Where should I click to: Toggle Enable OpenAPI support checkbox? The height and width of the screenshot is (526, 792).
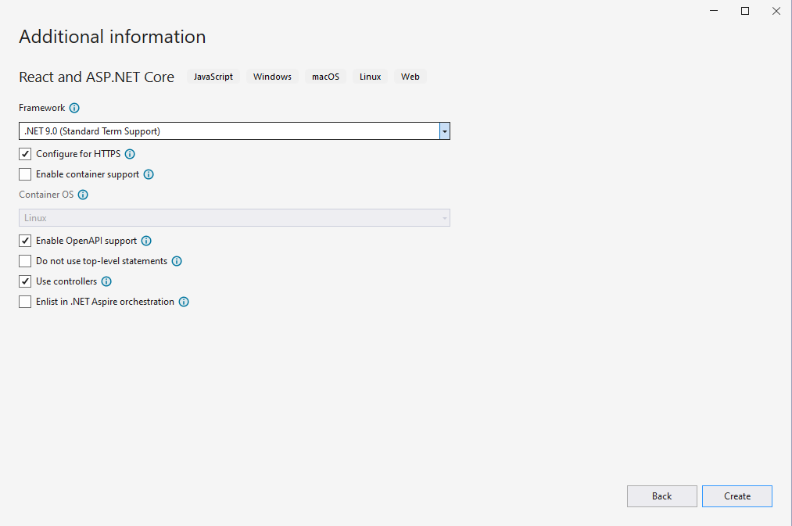[25, 241]
